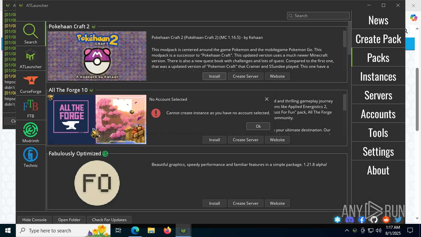The width and height of the screenshot is (421, 237).
Task: Click Copilot icon in background browser window
Action: coord(413,17)
